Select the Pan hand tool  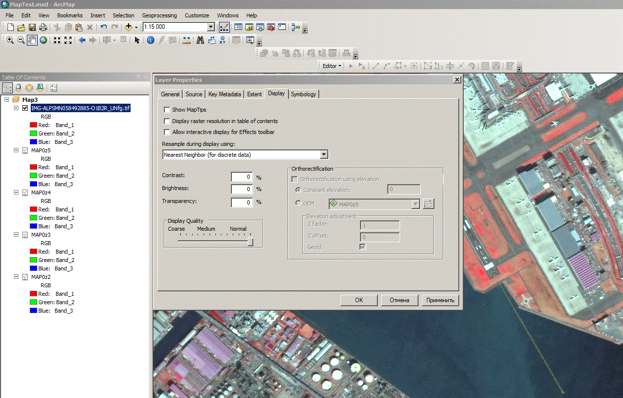click(32, 40)
